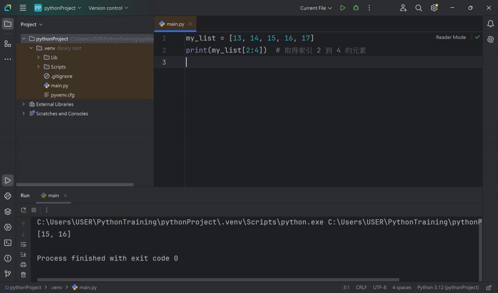498x293 pixels.
Task: Expand the Scripts folder
Action: pos(38,67)
